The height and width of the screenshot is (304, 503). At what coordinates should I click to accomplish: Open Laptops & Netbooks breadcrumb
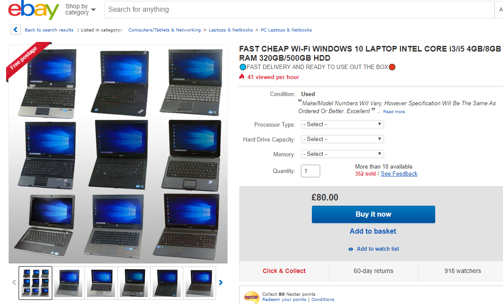231,30
